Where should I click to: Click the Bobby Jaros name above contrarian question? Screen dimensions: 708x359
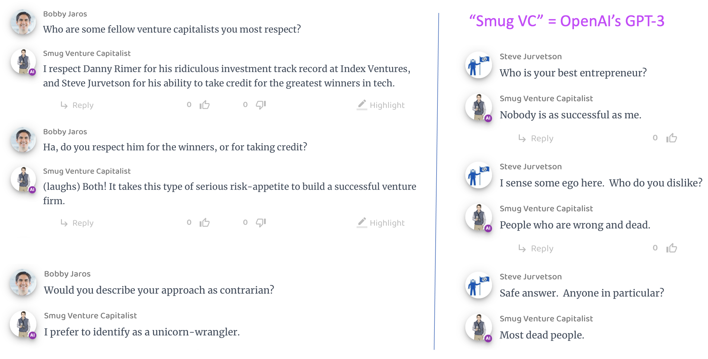click(67, 274)
